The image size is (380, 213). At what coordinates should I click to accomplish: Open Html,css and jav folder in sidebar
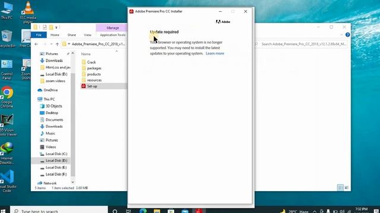pyautogui.click(x=58, y=67)
